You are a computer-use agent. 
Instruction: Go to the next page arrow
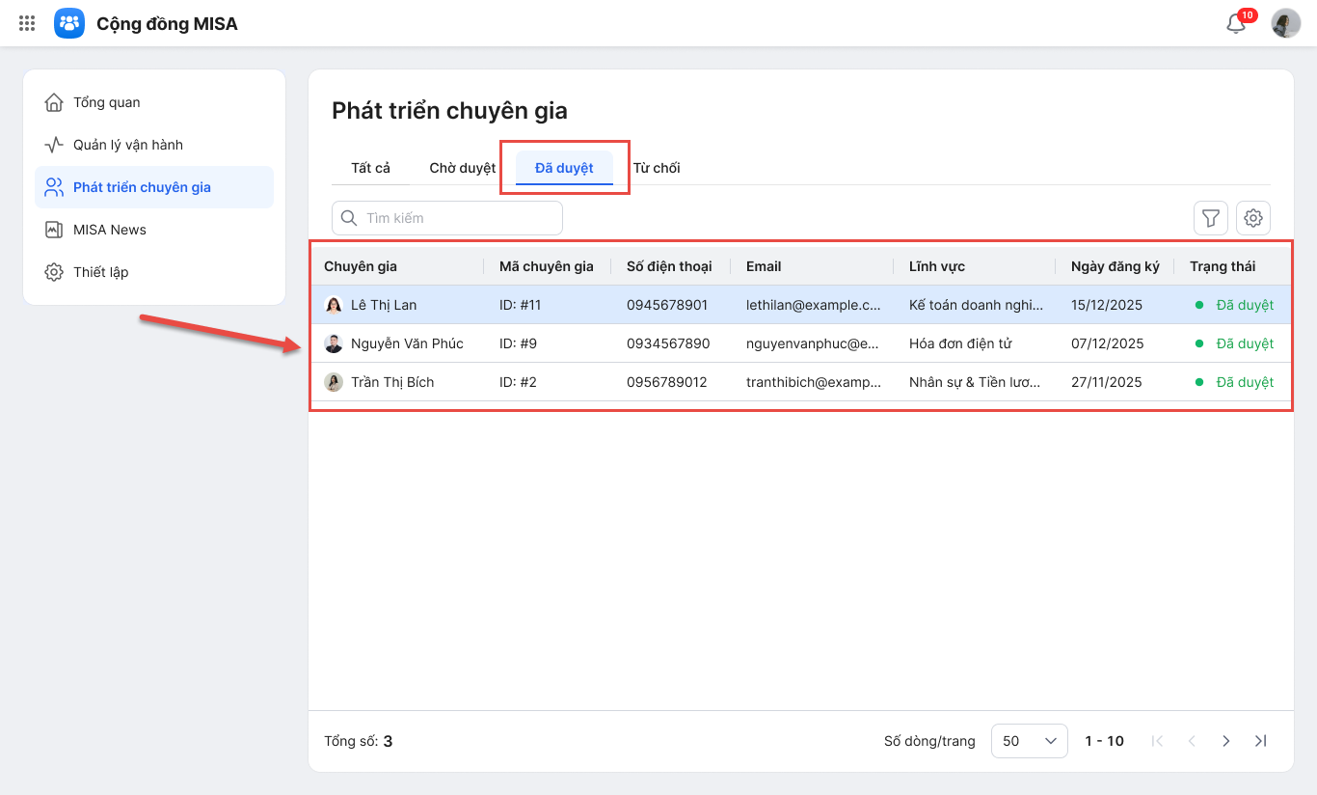1226,741
